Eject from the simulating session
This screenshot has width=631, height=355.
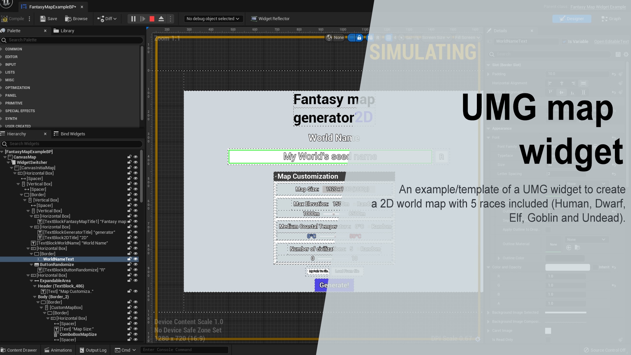(161, 19)
